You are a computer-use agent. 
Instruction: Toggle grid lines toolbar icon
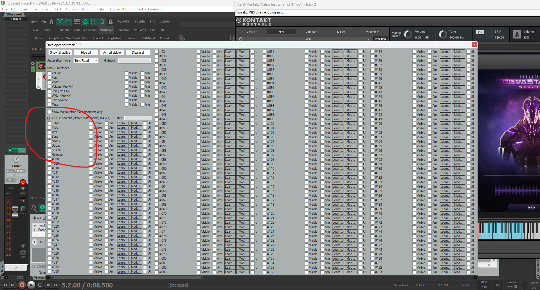(94, 22)
